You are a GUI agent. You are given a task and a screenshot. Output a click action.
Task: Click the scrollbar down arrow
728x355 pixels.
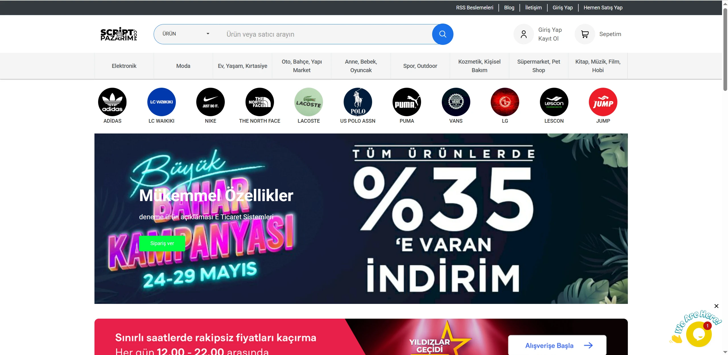725,352
